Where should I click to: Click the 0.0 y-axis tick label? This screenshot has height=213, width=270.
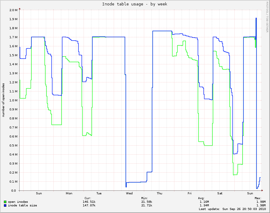14,191
